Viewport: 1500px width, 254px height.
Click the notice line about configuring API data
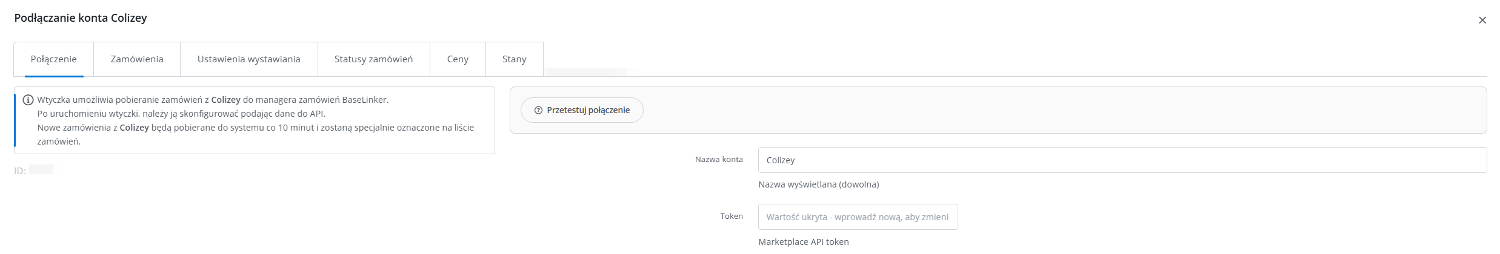click(181, 114)
